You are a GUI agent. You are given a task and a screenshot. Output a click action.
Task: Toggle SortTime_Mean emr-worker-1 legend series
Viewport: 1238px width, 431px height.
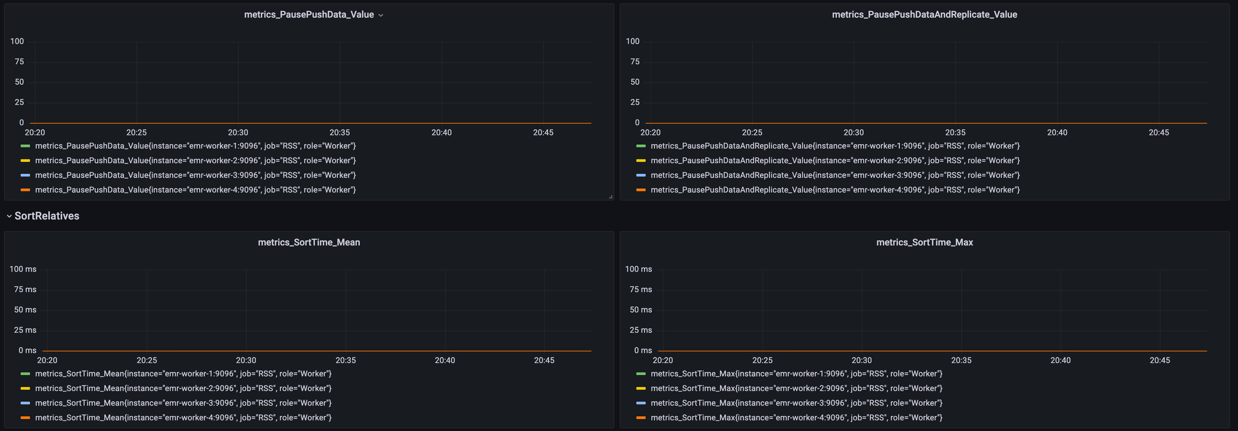point(183,373)
